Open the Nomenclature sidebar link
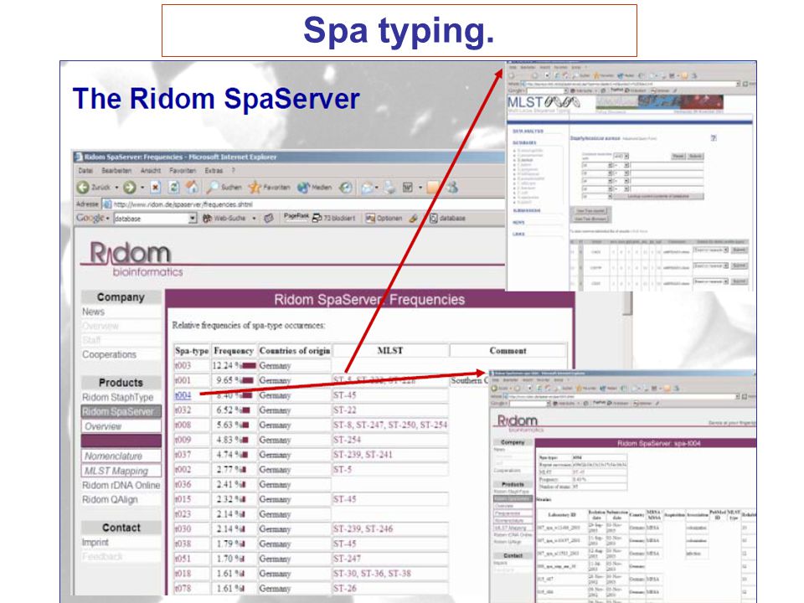This screenshot has width=804, height=603. pos(121,456)
